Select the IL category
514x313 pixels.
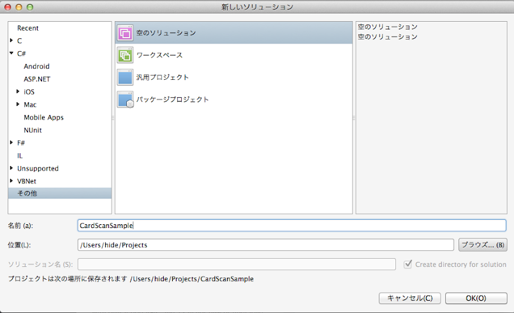[20, 156]
